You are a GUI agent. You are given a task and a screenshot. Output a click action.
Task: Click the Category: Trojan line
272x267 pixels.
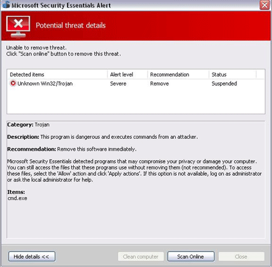click(x=28, y=124)
